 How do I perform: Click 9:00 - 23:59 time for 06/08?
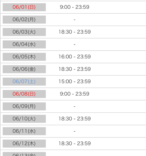74,94
